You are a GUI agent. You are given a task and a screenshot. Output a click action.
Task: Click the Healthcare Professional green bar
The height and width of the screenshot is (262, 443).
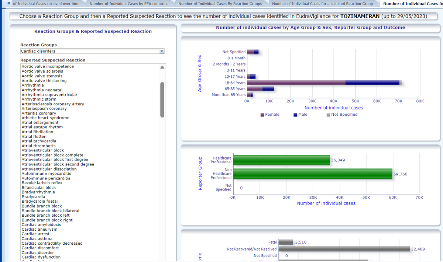pos(282,160)
